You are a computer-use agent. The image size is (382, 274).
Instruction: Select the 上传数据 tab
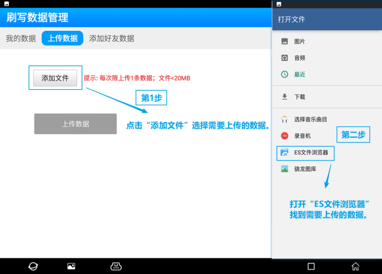(x=62, y=38)
